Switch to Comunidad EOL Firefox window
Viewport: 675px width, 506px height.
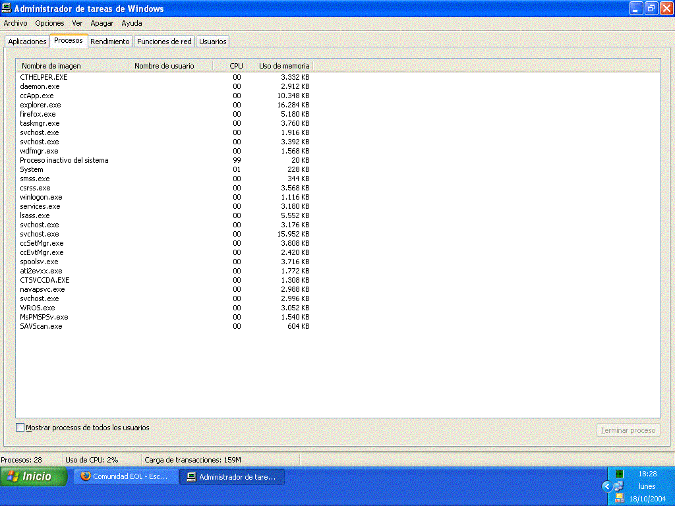pyautogui.click(x=126, y=477)
